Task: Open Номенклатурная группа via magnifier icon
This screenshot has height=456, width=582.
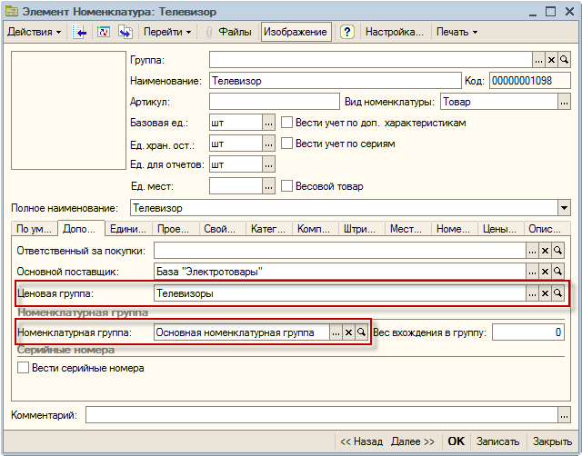Action: click(361, 332)
